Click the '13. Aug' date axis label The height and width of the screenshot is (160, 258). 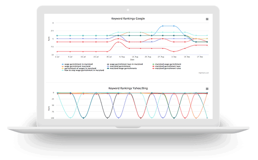tap(135, 57)
